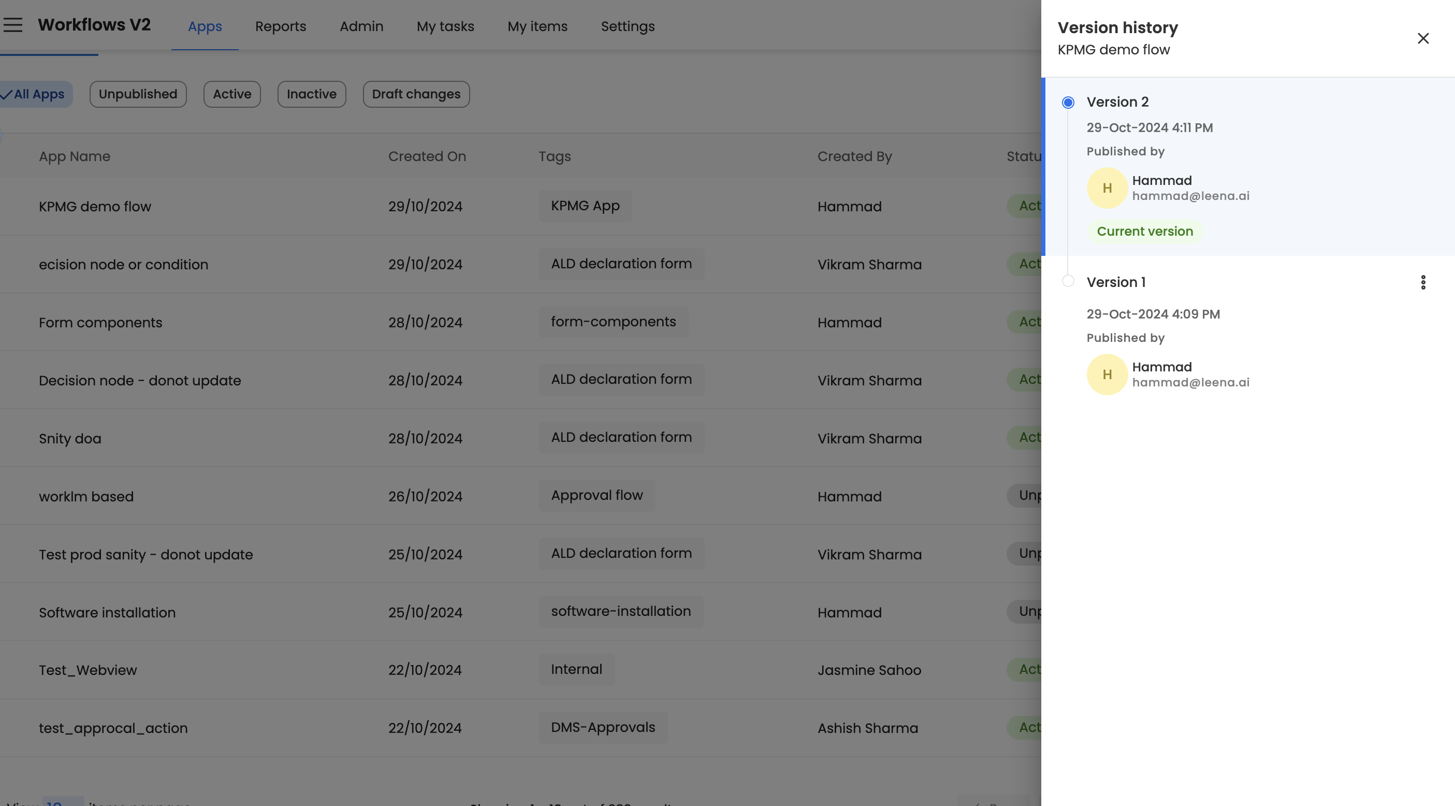Screen dimensions: 1455x806
Task: Go to the Settings tab
Action: pos(628,26)
